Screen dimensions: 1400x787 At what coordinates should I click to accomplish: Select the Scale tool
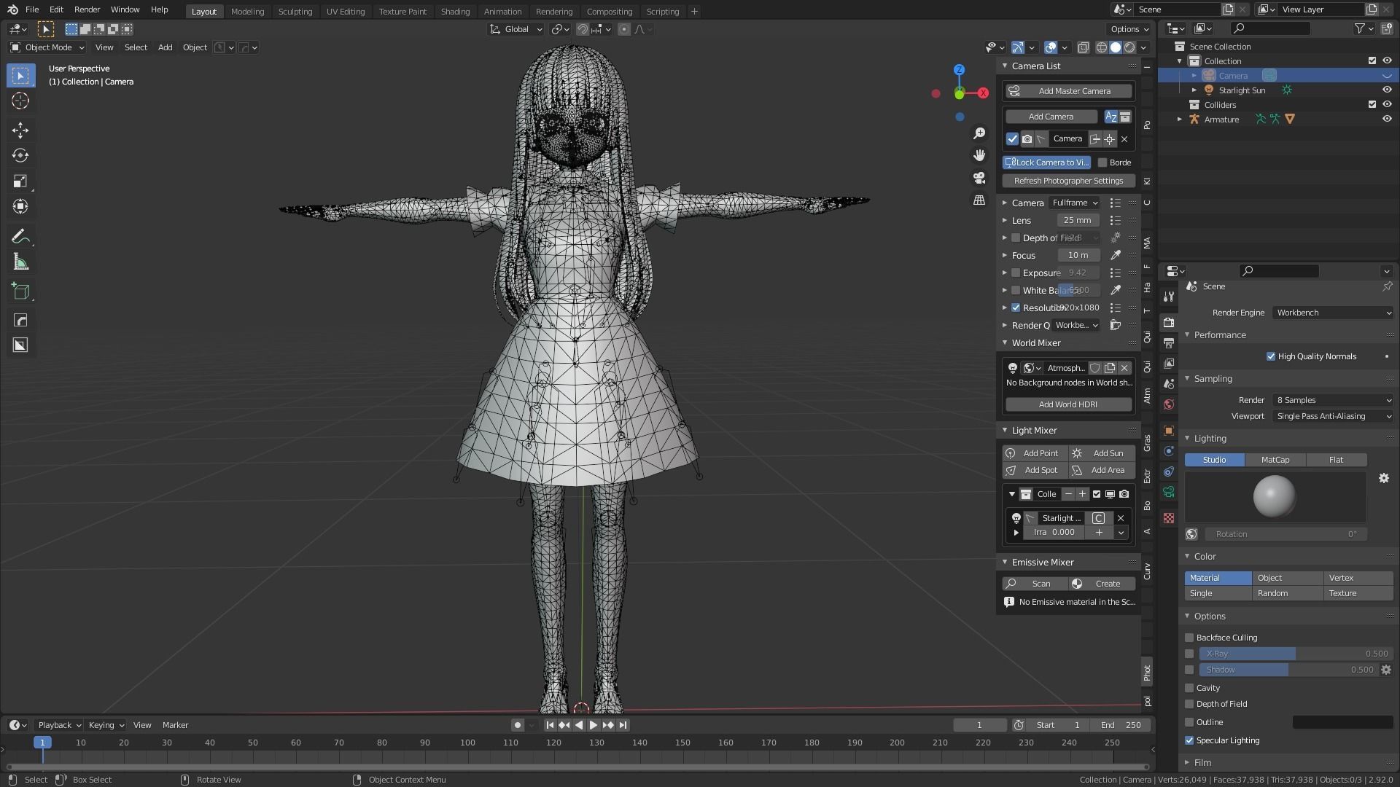point(20,181)
